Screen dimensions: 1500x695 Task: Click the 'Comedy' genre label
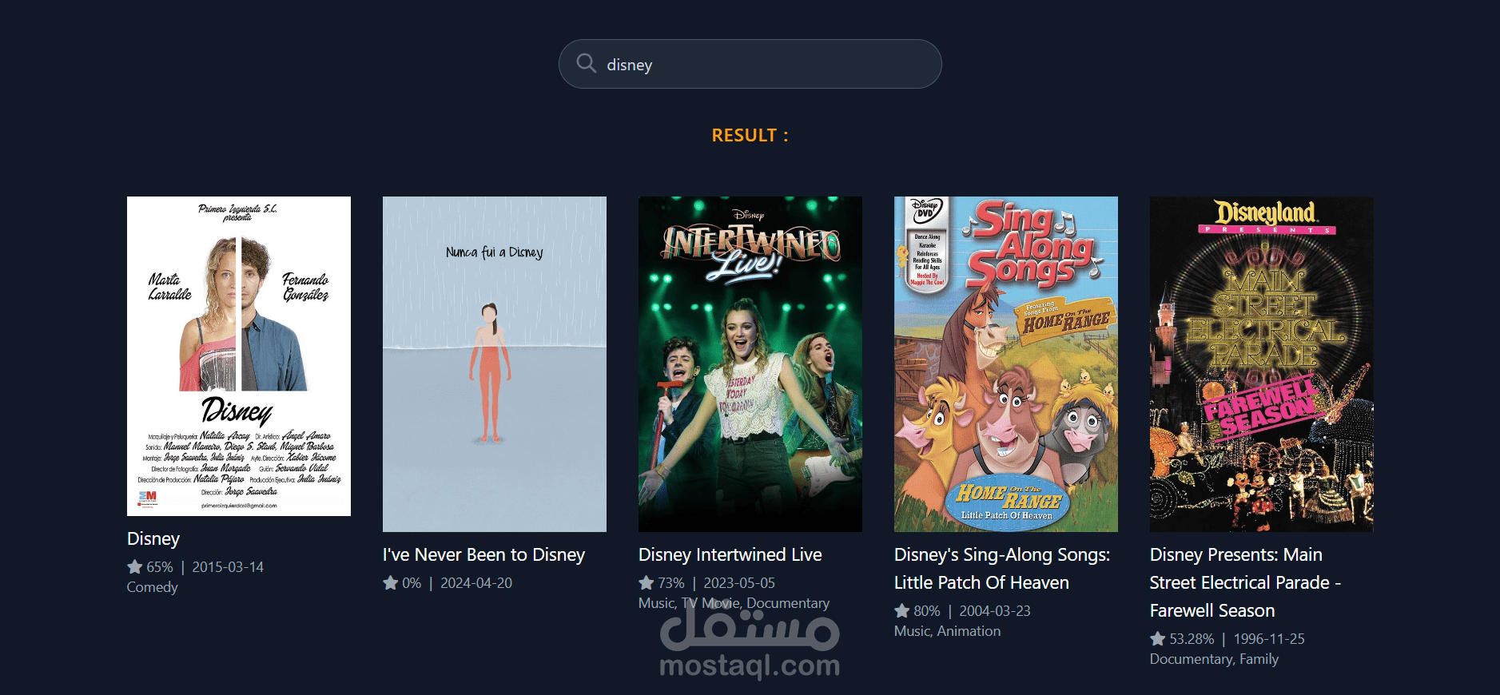tap(152, 587)
